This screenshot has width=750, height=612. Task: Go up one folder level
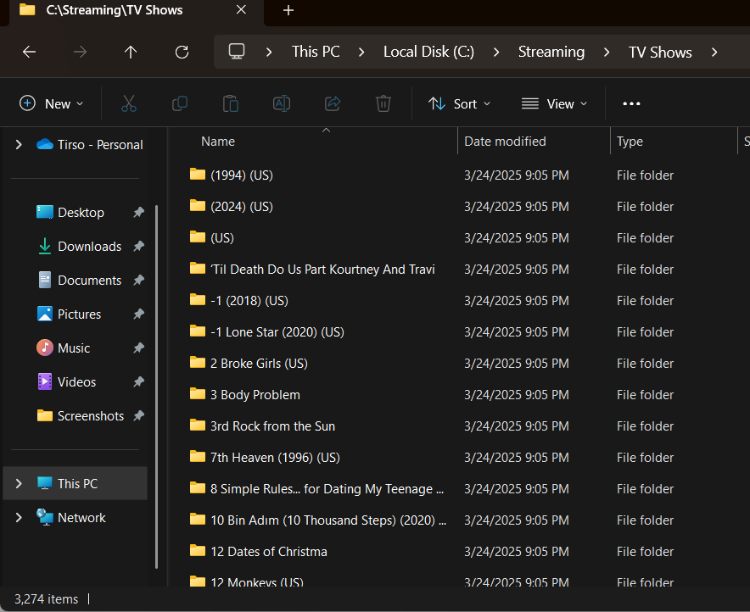131,52
